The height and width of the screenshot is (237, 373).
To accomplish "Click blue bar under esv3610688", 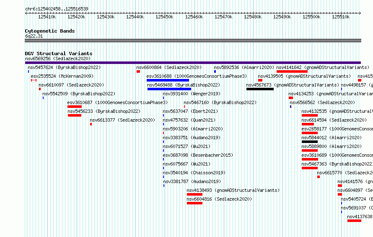I will point(168,80).
